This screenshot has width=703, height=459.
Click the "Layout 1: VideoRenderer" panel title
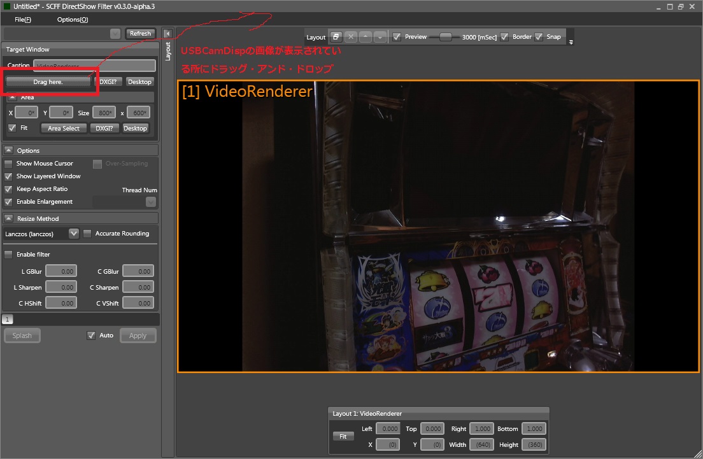[x=367, y=413]
